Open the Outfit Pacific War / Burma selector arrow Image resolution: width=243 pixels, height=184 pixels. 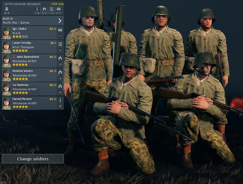point(60,21)
